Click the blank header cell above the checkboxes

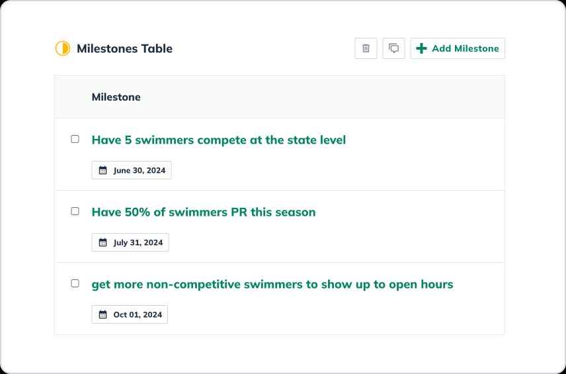coord(73,97)
